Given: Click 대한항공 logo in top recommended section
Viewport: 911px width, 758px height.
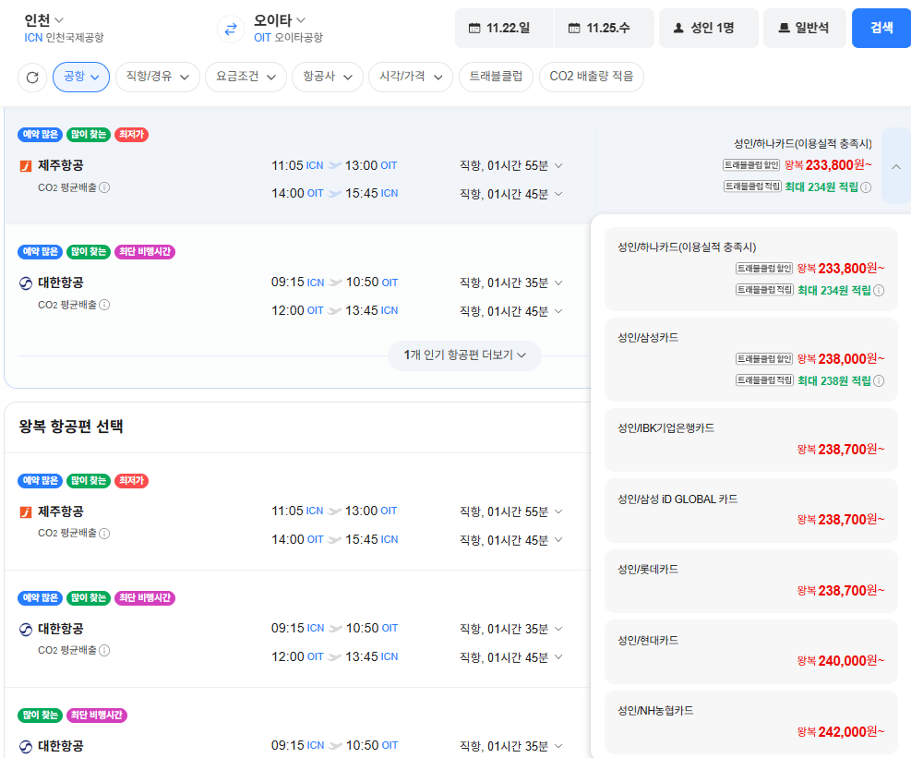Looking at the screenshot, I should pyautogui.click(x=26, y=283).
